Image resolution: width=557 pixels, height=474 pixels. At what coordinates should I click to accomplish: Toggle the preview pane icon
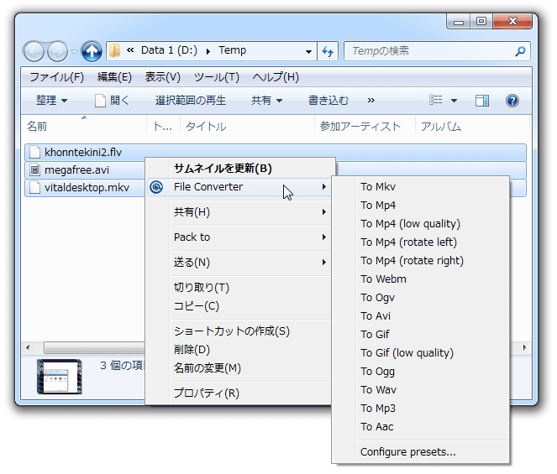pos(482,101)
